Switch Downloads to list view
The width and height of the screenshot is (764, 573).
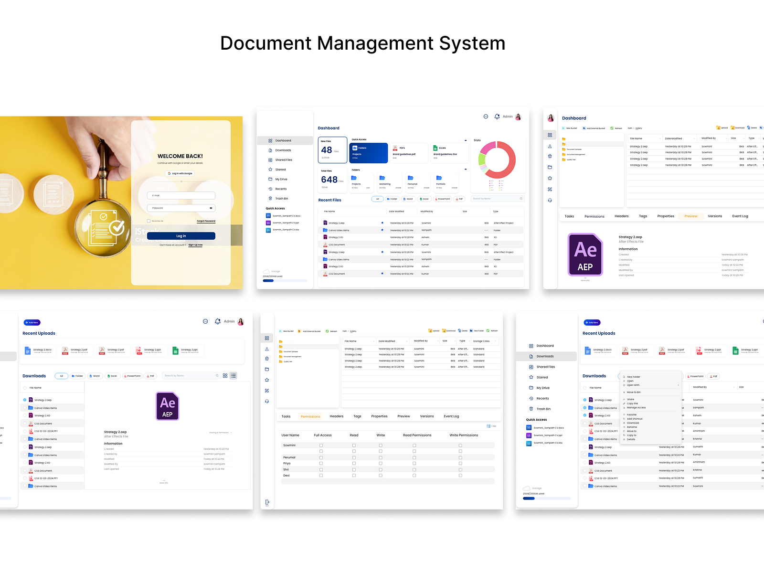233,376
